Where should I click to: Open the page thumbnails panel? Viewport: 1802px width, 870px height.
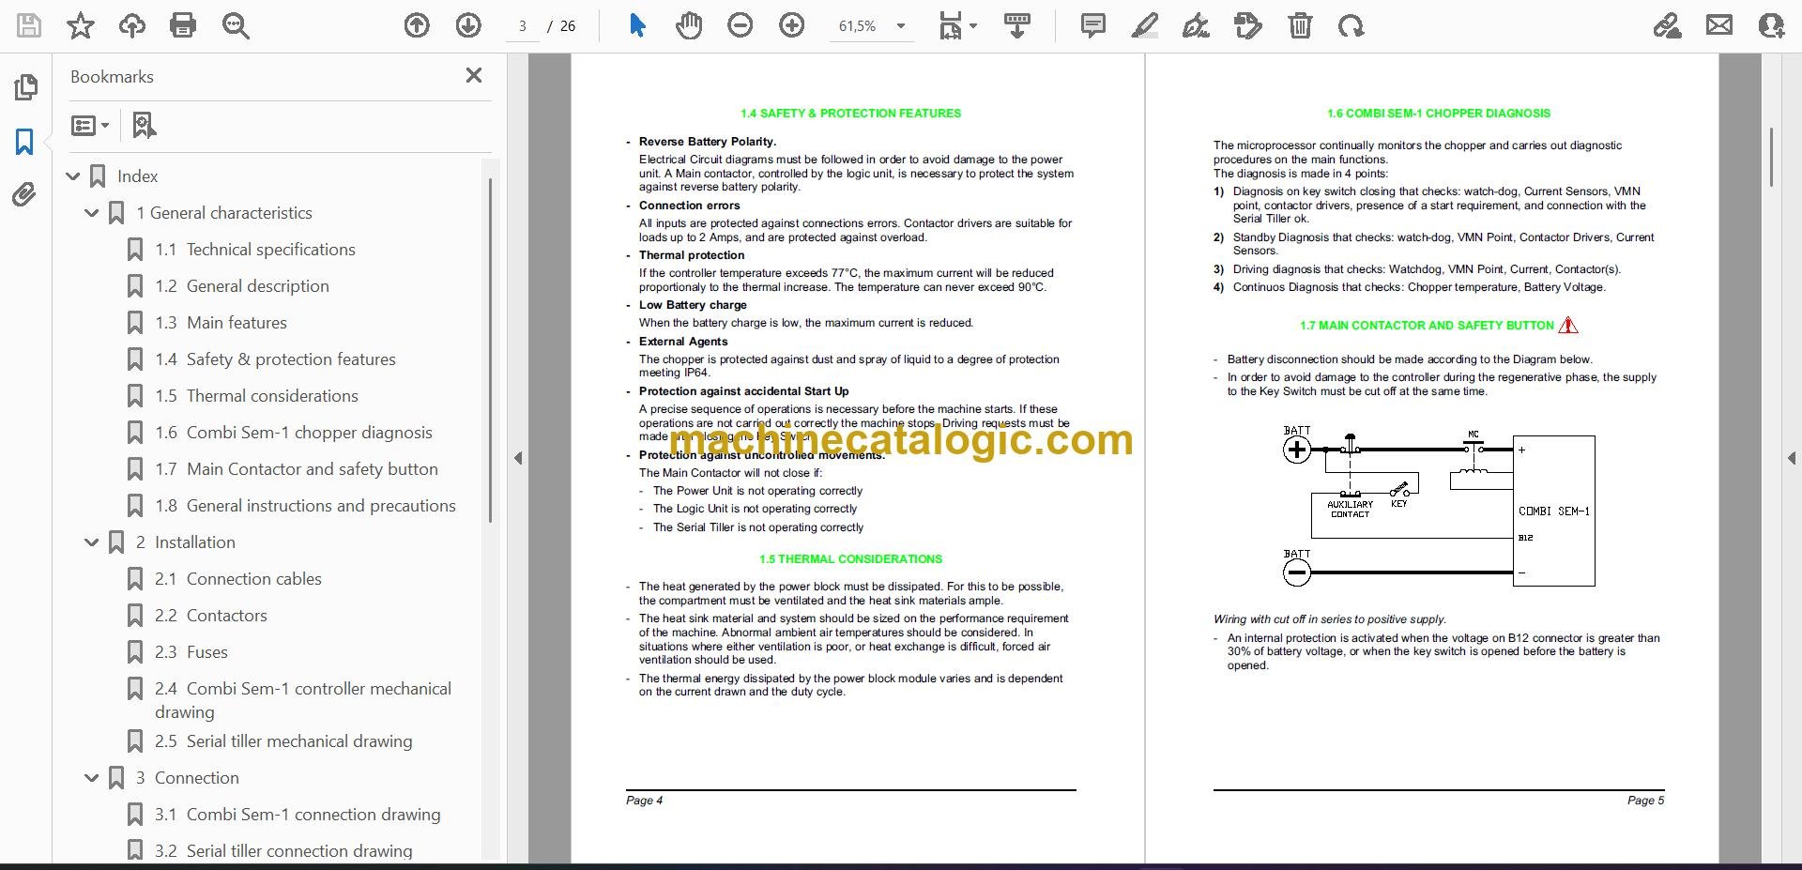tap(25, 87)
